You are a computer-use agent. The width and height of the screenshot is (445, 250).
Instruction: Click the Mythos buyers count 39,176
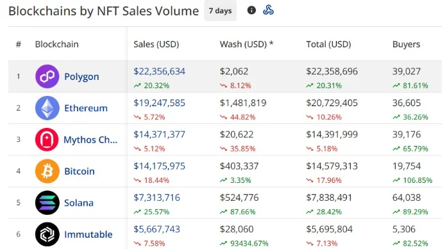[407, 134]
